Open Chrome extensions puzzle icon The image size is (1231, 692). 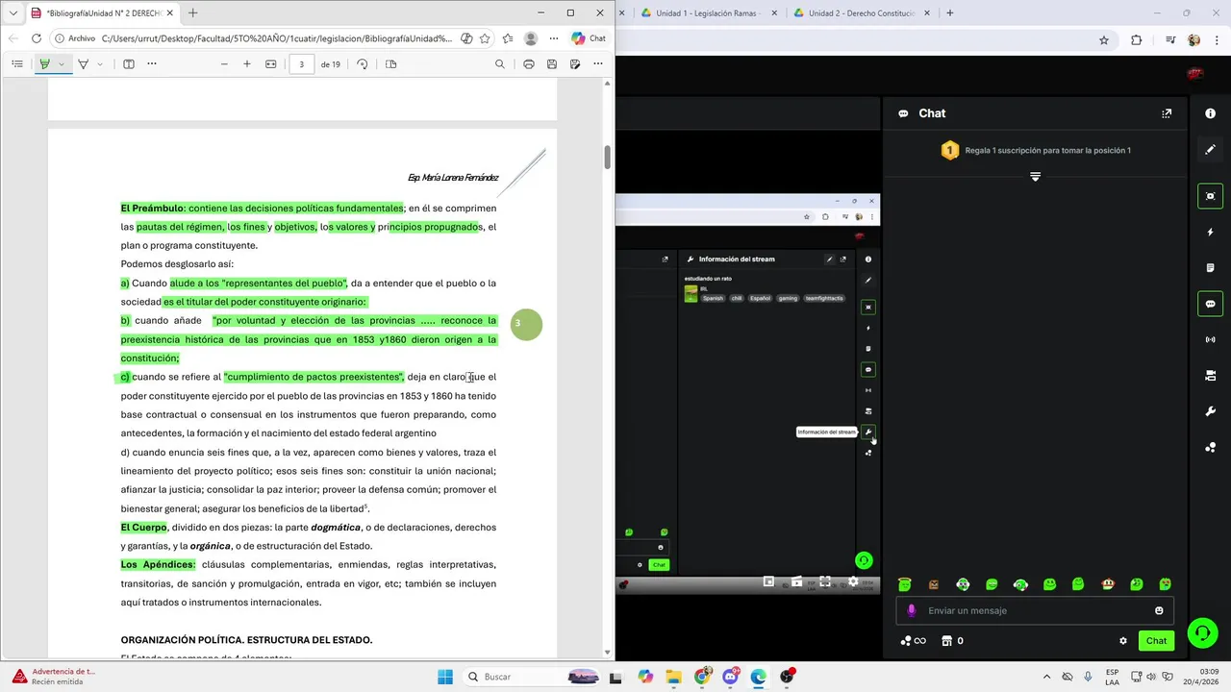point(1137,40)
